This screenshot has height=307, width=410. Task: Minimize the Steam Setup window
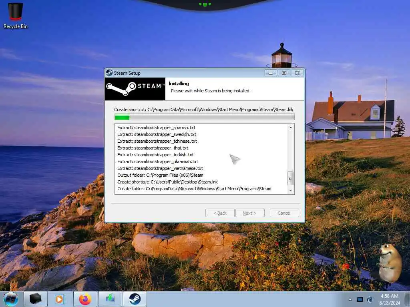271,73
